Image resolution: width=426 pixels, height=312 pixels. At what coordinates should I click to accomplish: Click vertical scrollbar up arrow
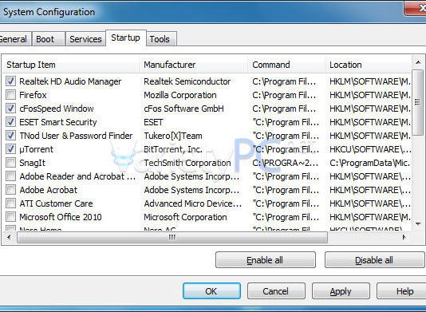pos(418,62)
